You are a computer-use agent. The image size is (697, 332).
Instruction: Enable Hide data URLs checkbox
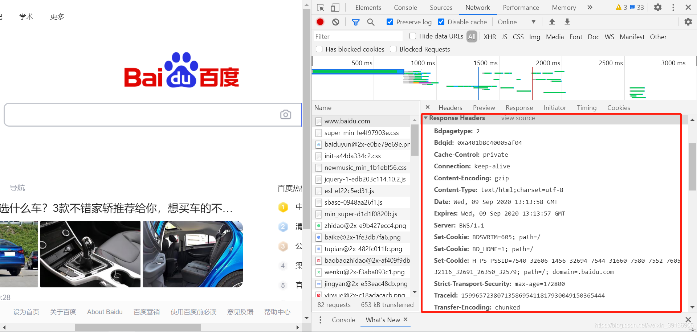(413, 36)
